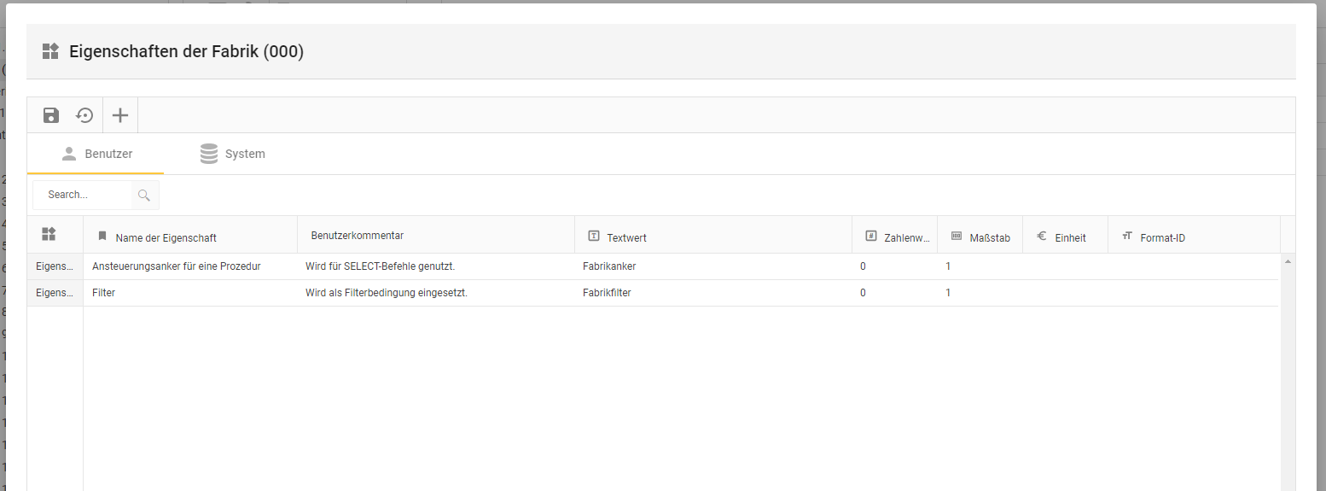Click the save disk icon
The image size is (1326, 491).
point(51,115)
